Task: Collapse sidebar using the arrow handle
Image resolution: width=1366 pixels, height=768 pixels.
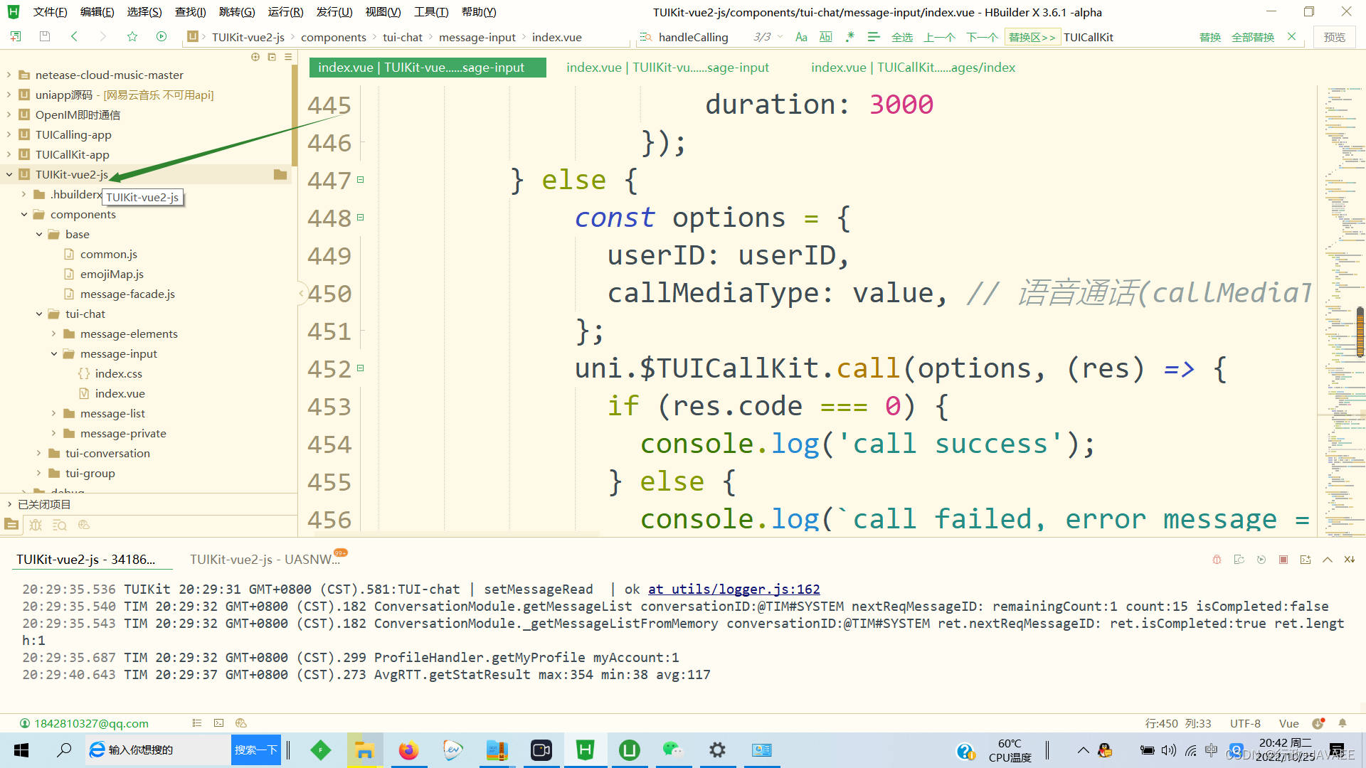Action: (x=301, y=293)
